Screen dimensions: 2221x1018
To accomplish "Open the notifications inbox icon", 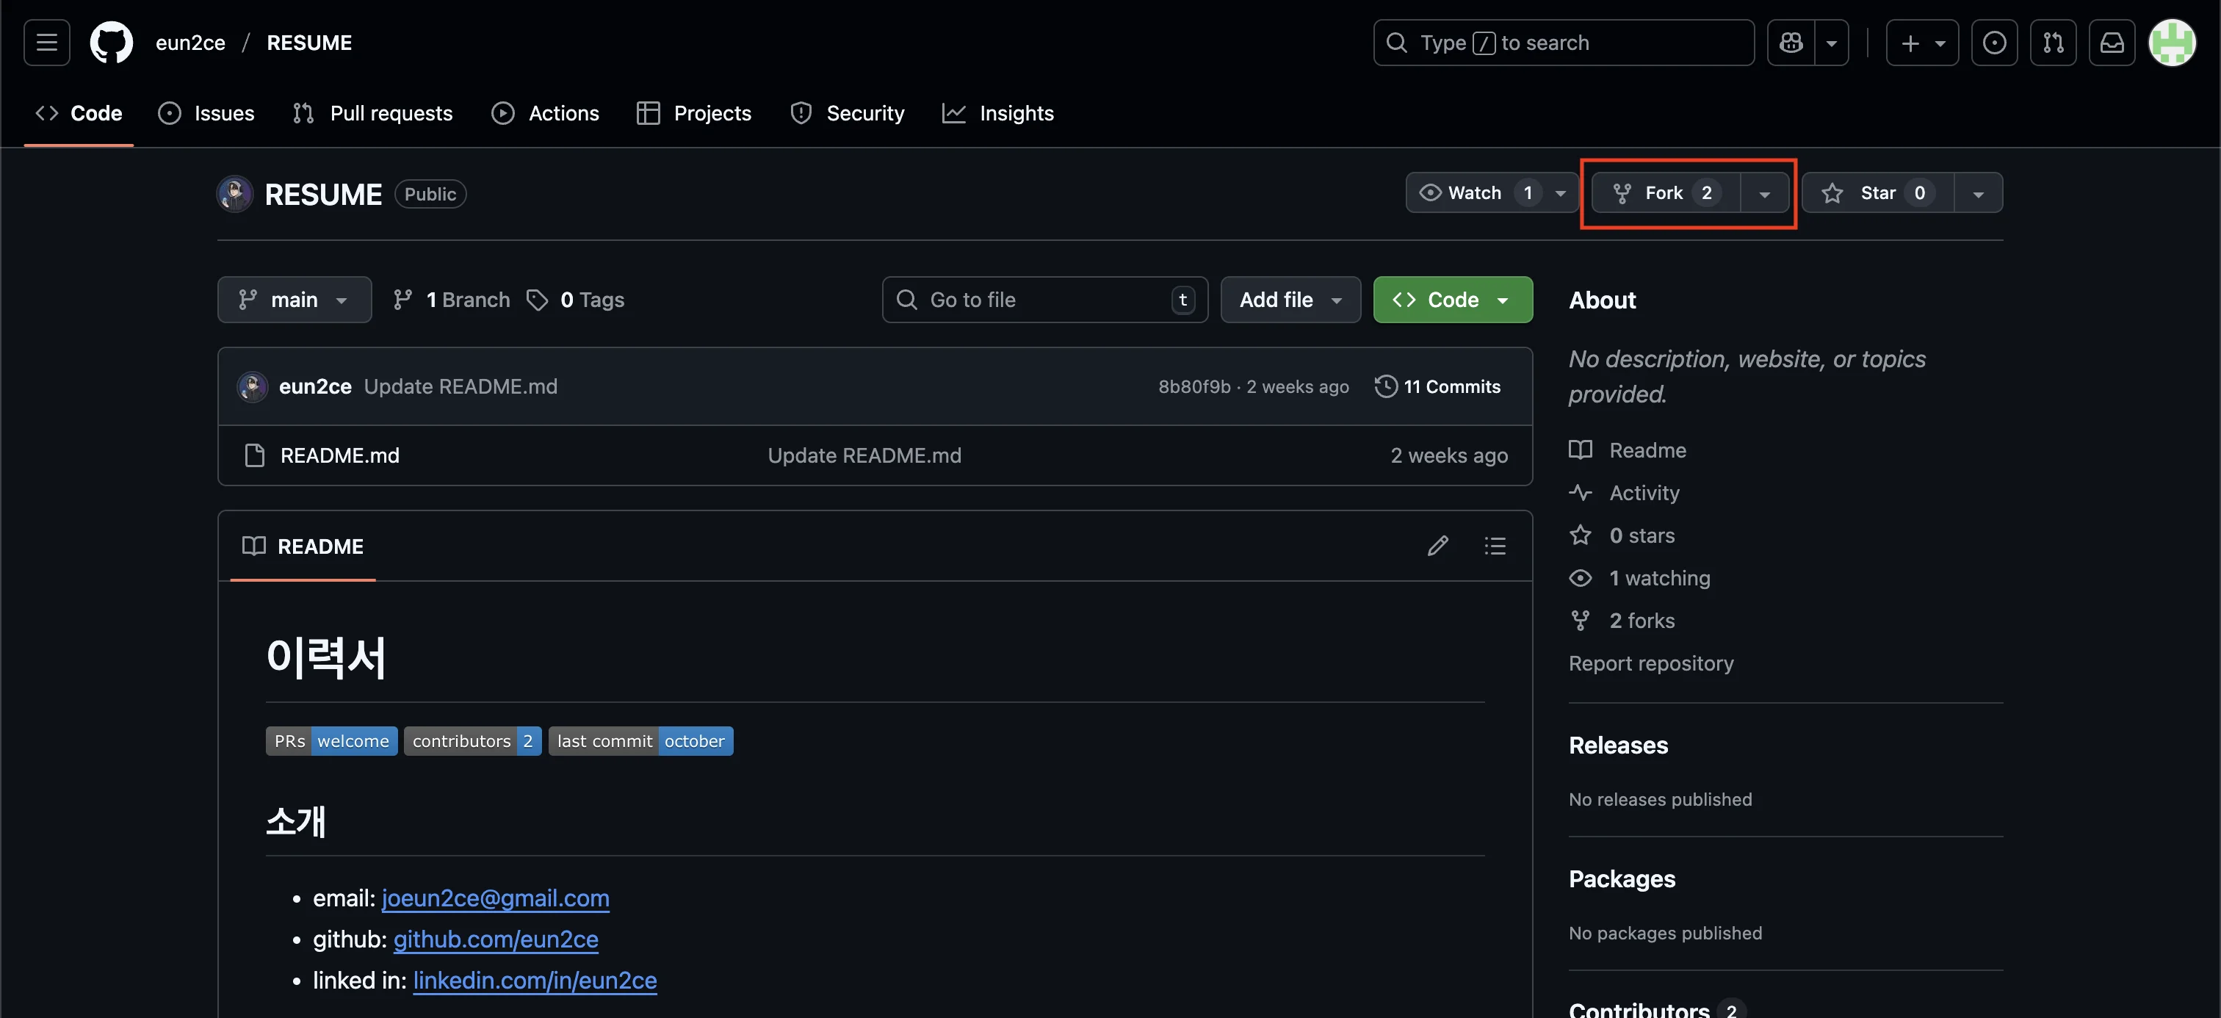I will click(x=2112, y=43).
